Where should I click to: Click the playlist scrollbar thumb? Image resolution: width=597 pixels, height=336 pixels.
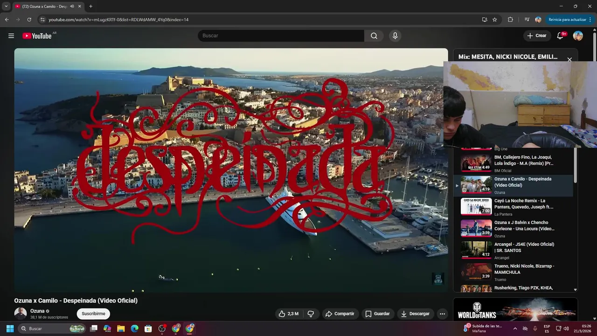click(575, 166)
